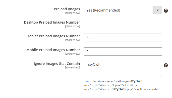172x98 pixels.
Task: Click [store view] scope under Desktop Preload label
Action: point(72,26)
